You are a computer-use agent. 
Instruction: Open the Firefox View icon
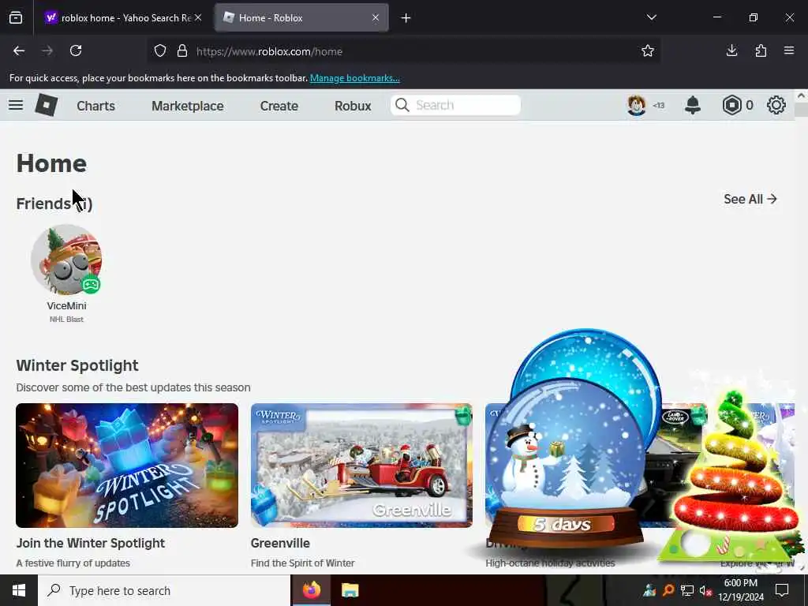tap(16, 18)
